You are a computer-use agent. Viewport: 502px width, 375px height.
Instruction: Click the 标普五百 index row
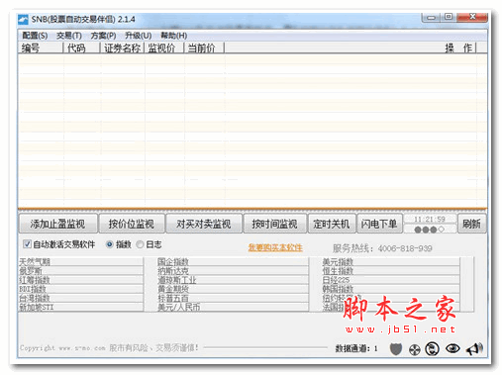(233, 298)
